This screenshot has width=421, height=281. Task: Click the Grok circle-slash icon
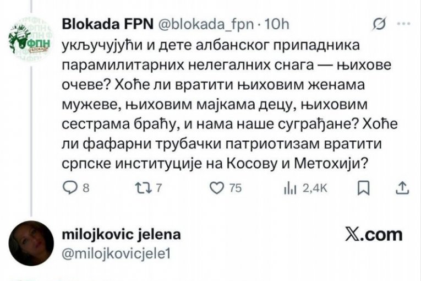tap(379, 25)
